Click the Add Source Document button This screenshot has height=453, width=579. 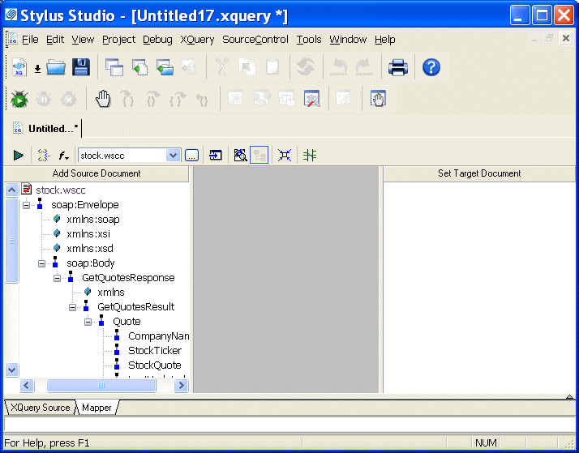click(x=96, y=173)
